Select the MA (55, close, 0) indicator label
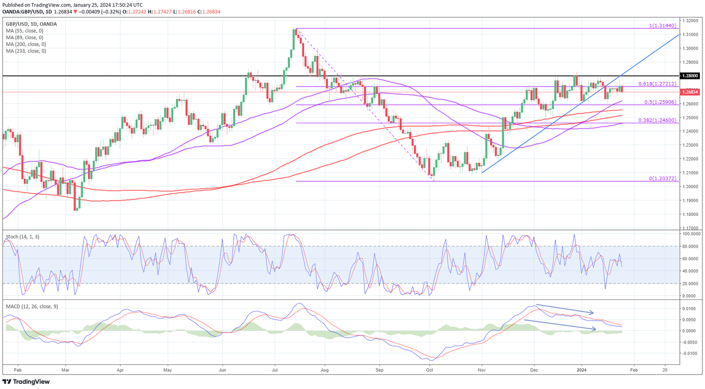 click(x=25, y=31)
